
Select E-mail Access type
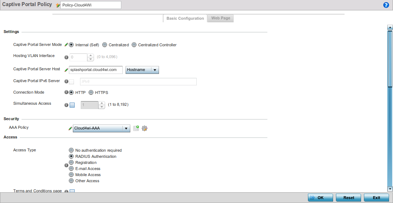[71, 169]
